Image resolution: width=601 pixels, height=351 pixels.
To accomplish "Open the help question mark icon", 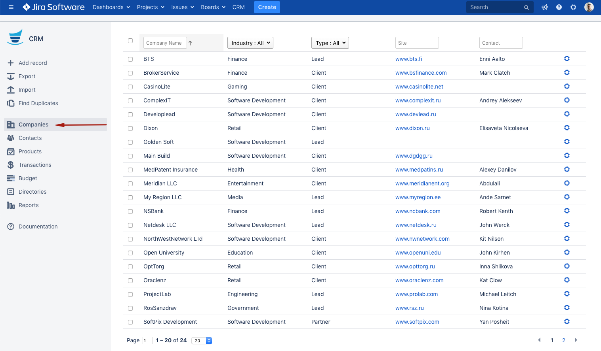I will (x=559, y=7).
